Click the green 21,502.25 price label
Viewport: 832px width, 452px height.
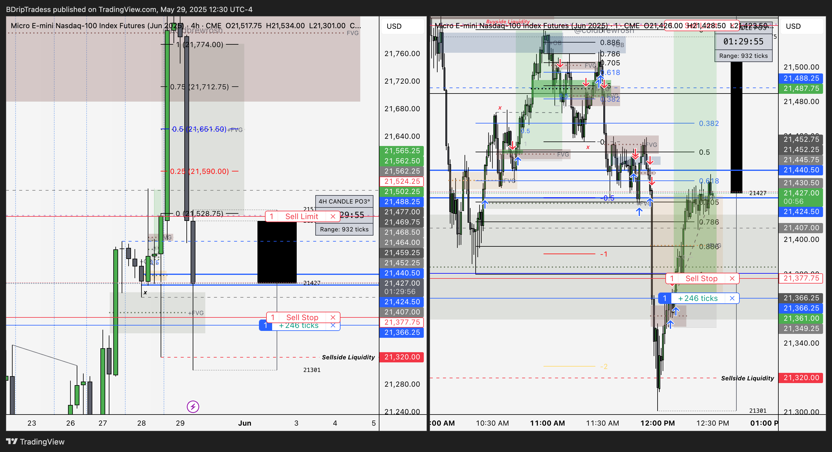point(402,191)
